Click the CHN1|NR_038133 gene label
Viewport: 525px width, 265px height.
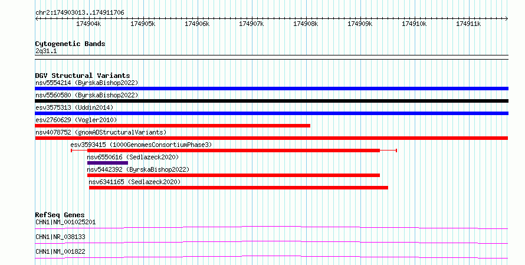[x=60, y=237]
